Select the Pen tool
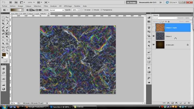194x109 pixels. [x=3, y=40]
